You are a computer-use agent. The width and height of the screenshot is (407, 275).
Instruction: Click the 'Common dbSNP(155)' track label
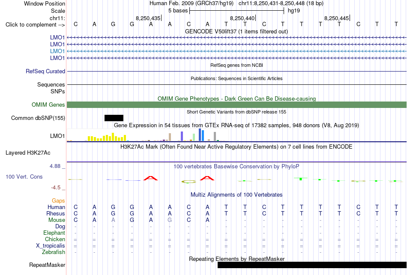(x=38, y=118)
